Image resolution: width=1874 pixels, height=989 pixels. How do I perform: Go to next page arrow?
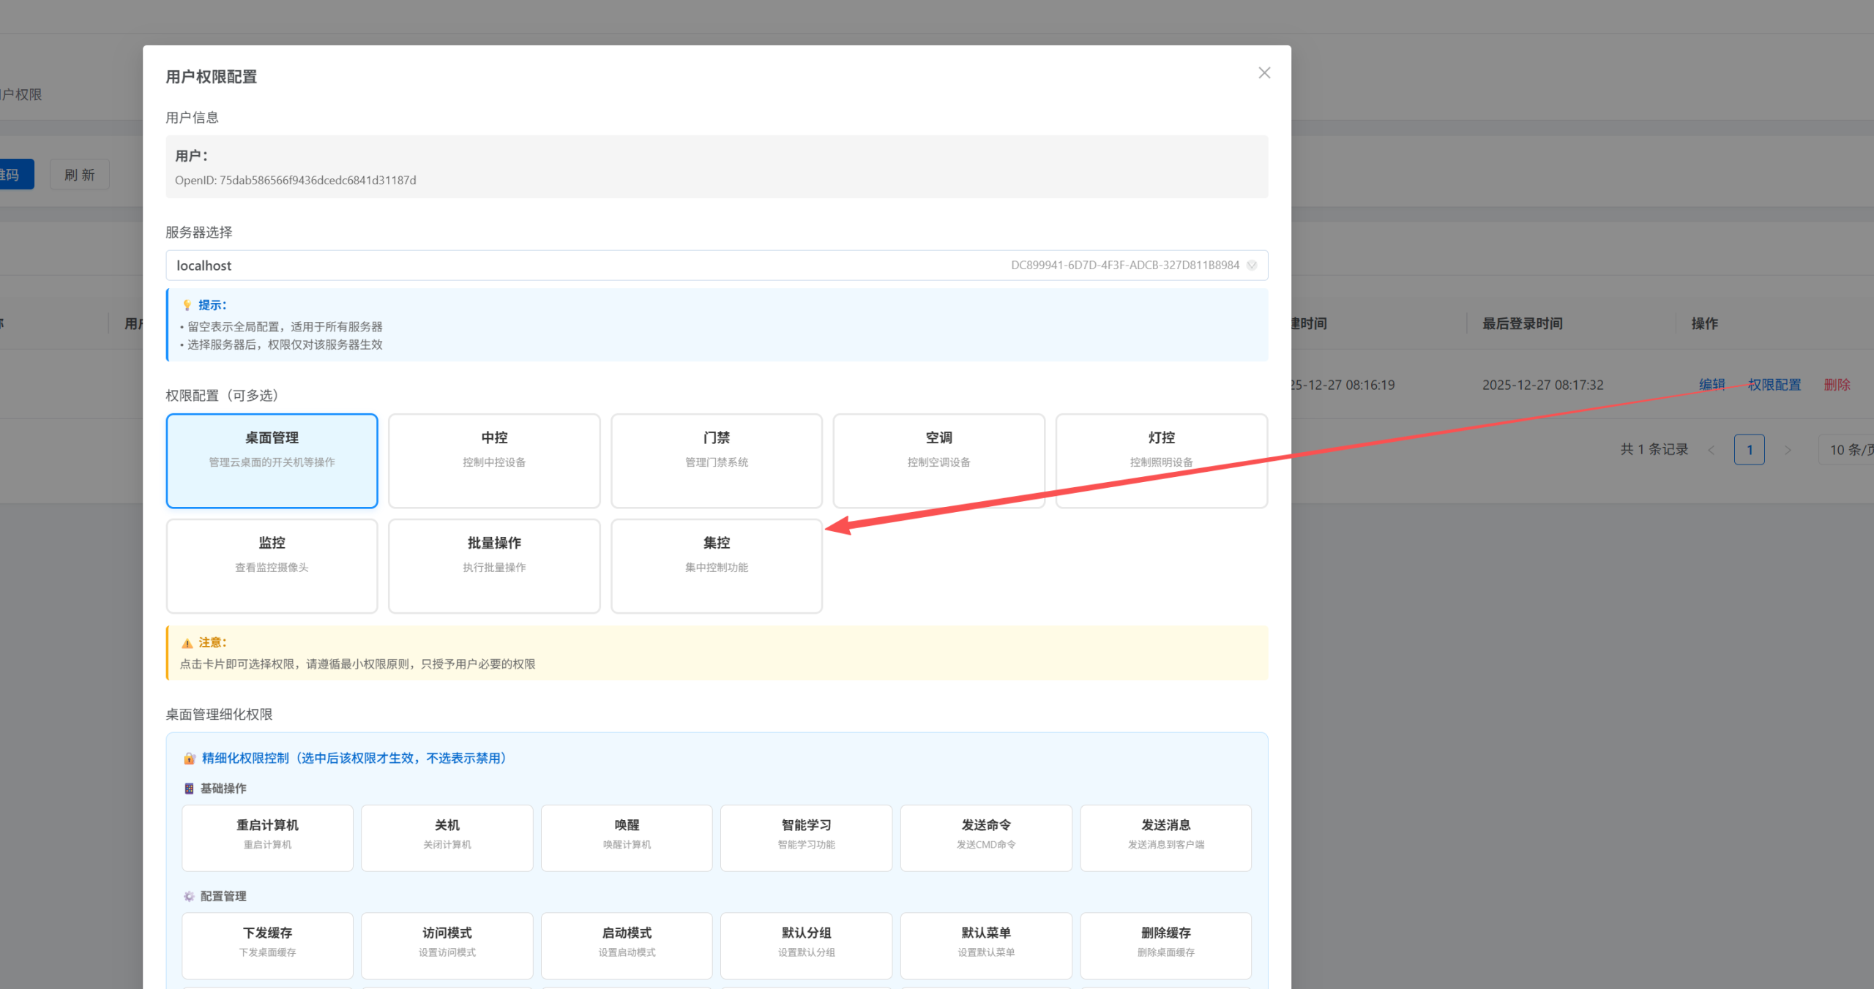pyautogui.click(x=1788, y=450)
